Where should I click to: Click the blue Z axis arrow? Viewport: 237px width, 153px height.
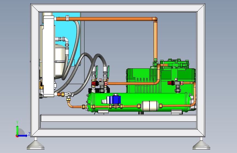pyautogui.click(x=23, y=136)
